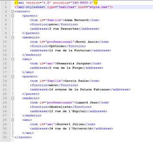The image size is (153, 142).
Task: Click the "encoding" attribute name on line 1
Action: point(61,3)
